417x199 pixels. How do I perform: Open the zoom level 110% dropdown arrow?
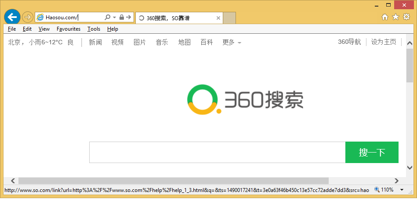click(402, 190)
